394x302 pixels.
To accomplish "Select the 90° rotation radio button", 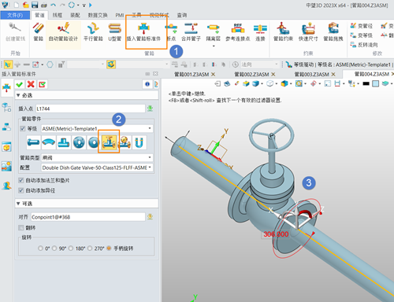I will (54, 248).
